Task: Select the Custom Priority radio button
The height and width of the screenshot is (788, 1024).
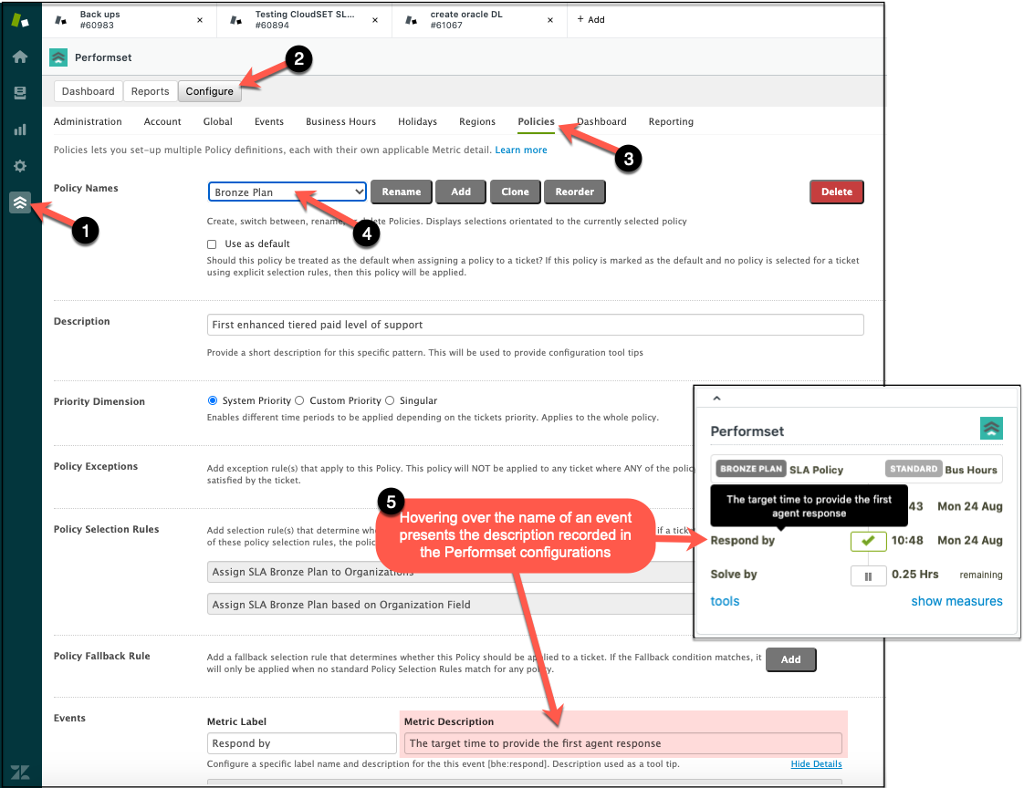Action: pyautogui.click(x=299, y=400)
